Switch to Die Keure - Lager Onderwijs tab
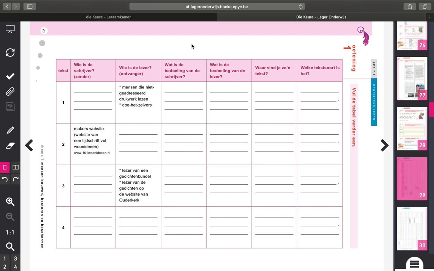The image size is (434, 271). coord(321,17)
